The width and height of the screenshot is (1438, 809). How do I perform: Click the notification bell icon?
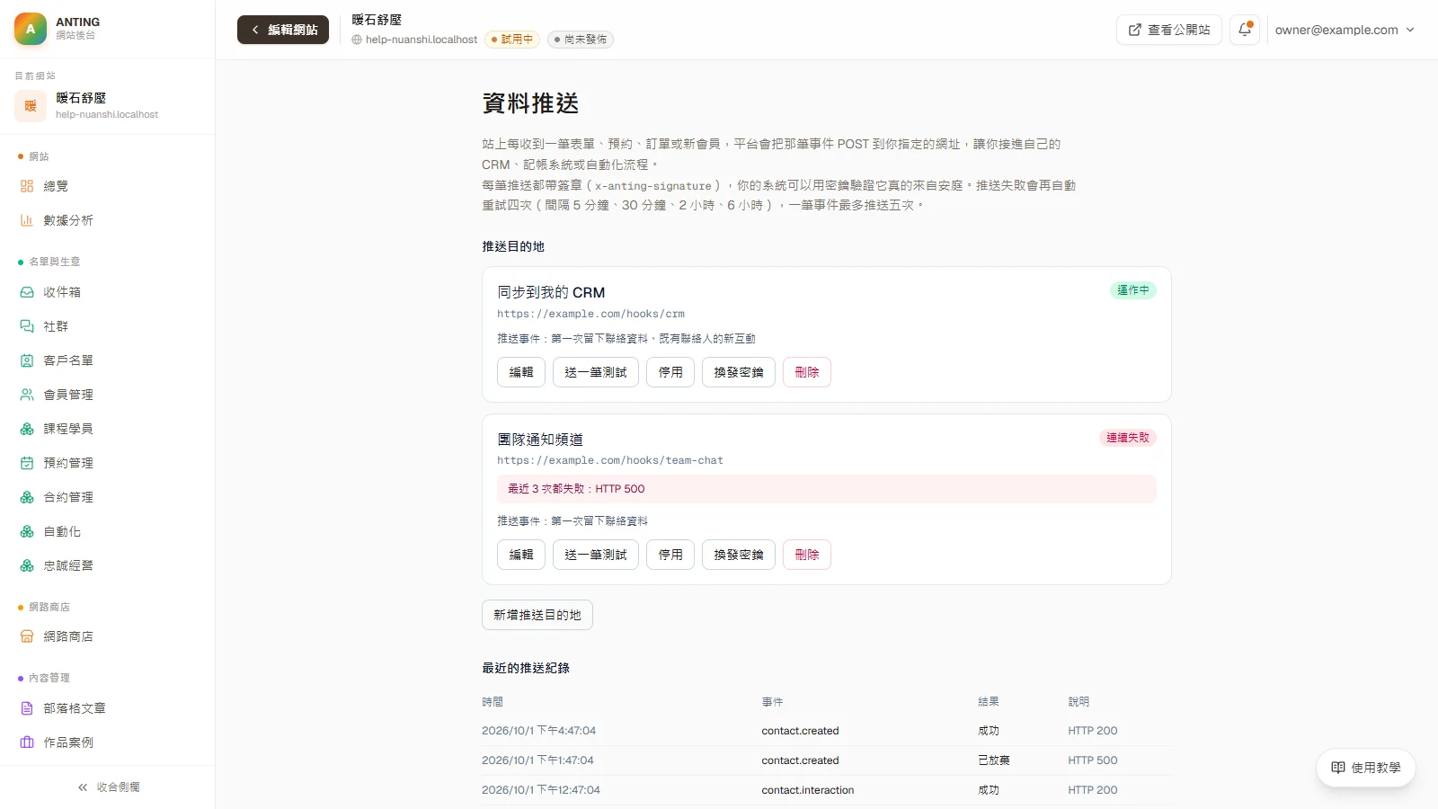[x=1245, y=30]
